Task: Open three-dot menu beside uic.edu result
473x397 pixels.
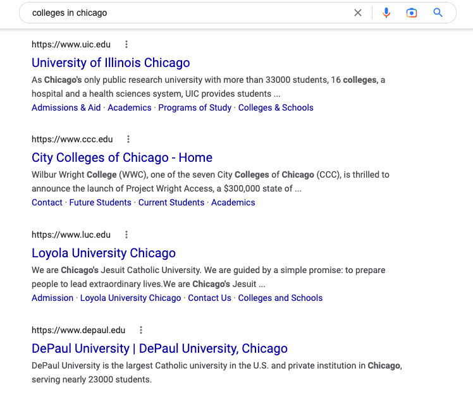Action: (126, 44)
